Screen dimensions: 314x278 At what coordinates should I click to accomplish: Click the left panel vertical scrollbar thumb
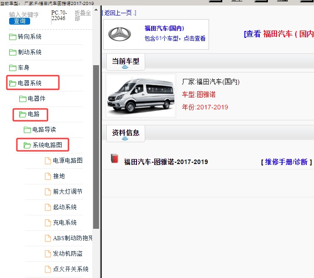(x=96, y=147)
